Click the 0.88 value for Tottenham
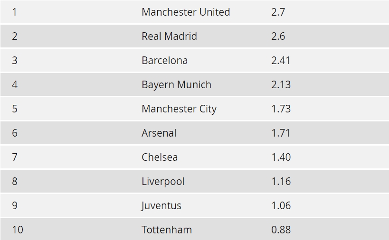389x240 pixels. [281, 230]
